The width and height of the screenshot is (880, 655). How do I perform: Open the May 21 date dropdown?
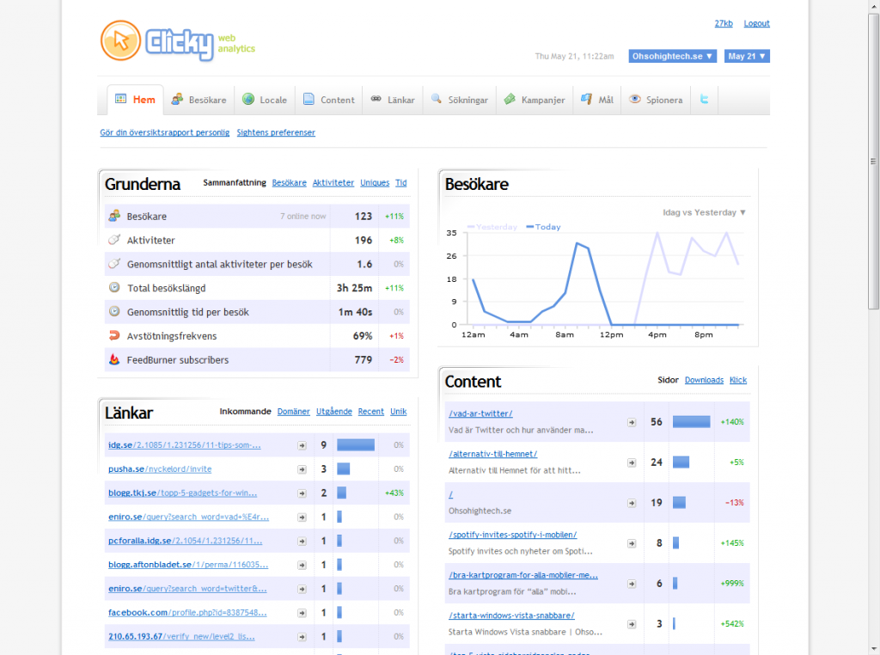747,56
